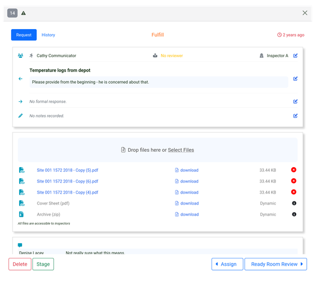The height and width of the screenshot is (281, 316).
Task: Click the warning triangle icon in header
Action: tap(24, 13)
